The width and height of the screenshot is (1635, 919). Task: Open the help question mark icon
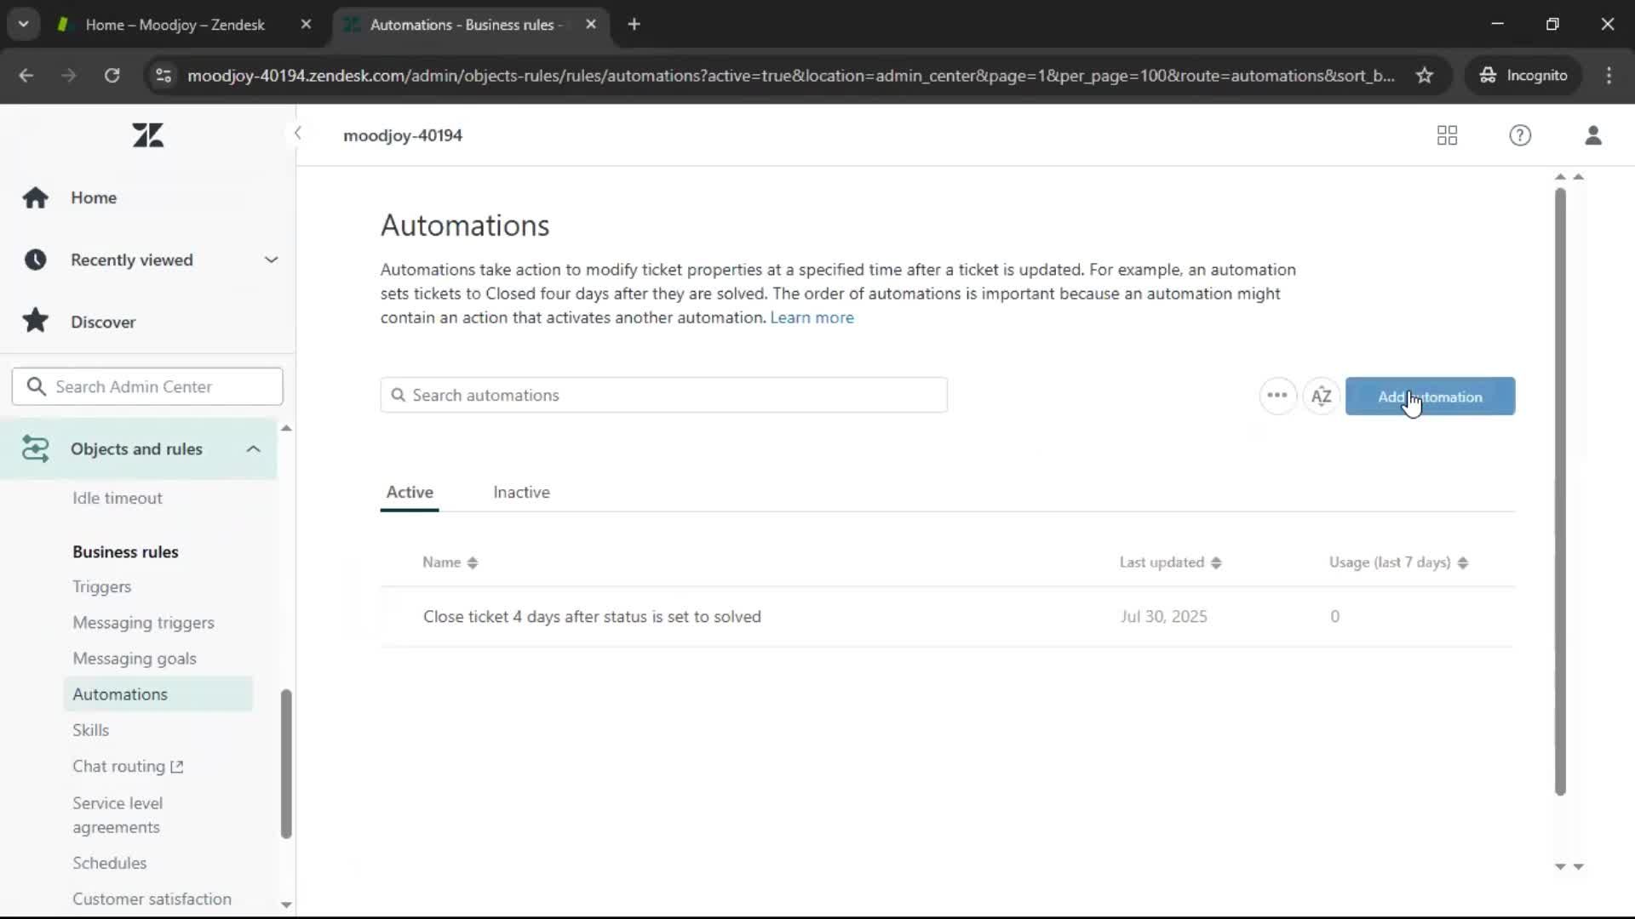(x=1520, y=135)
